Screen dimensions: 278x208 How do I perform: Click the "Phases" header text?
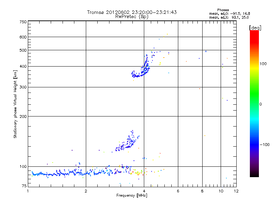(223, 10)
